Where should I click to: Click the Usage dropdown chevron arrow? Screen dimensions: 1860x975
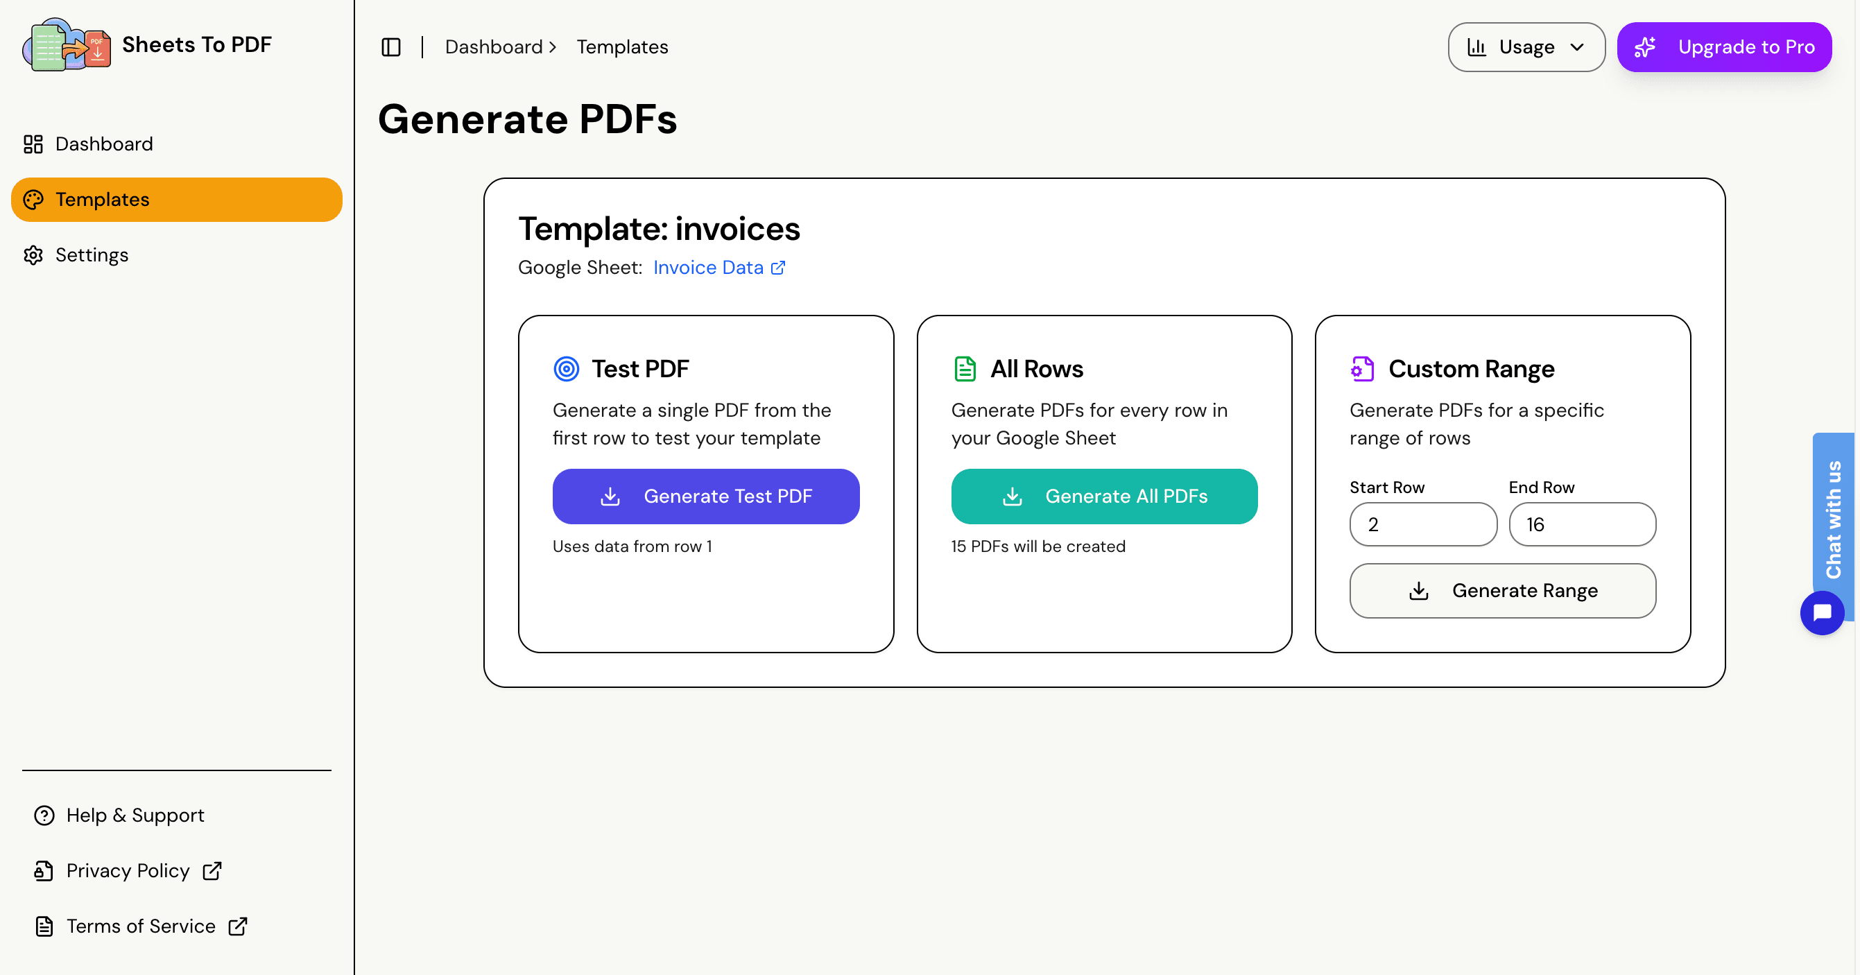coord(1577,47)
